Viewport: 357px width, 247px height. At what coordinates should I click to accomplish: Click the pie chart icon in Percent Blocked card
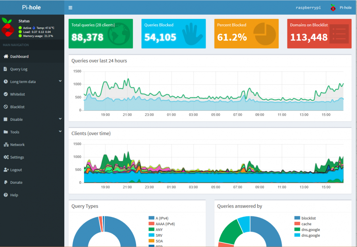pyautogui.click(x=265, y=34)
